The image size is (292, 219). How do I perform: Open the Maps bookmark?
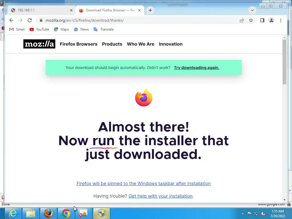[61, 29]
